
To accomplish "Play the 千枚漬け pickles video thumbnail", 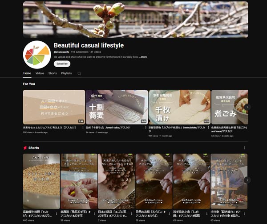I will [x=179, y=107].
